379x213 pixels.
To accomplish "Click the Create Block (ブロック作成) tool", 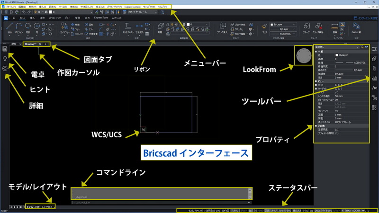I will coord(238,25).
